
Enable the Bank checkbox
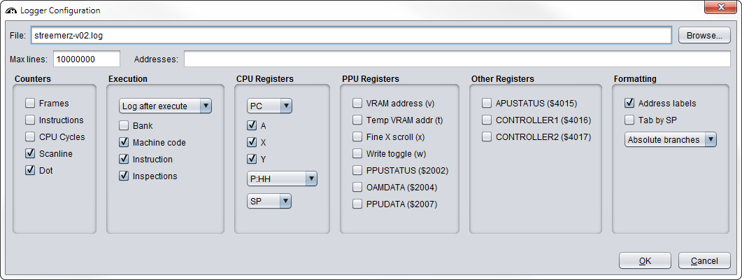point(124,125)
